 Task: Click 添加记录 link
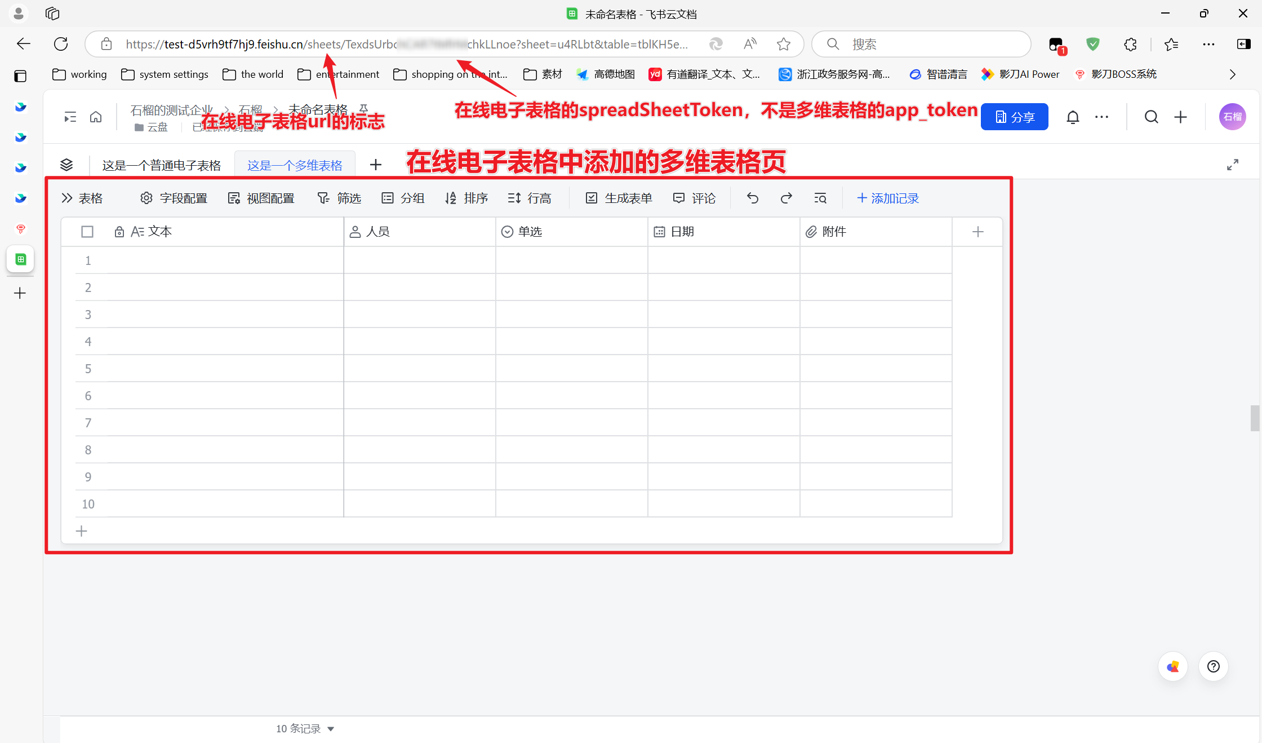click(887, 198)
